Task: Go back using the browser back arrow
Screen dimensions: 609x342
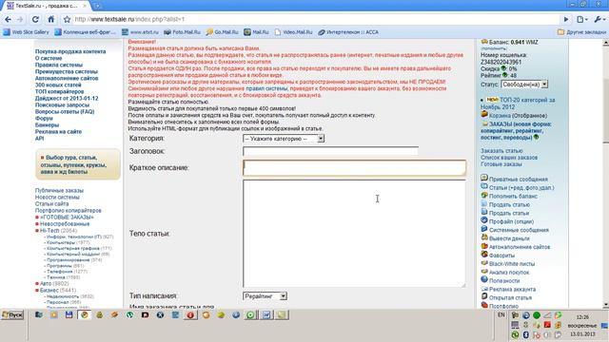Action: 8,19
